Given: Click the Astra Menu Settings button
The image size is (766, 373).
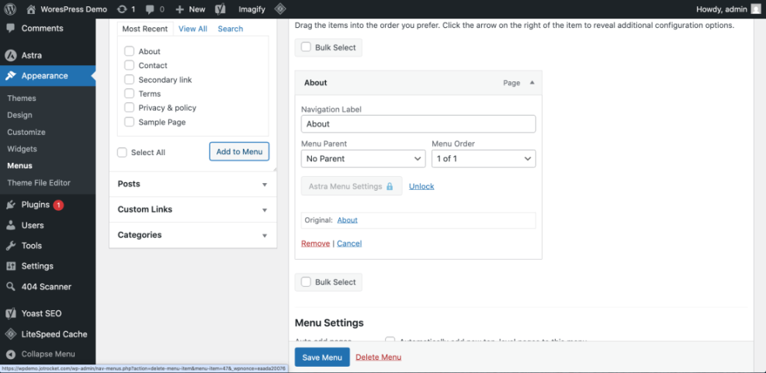Looking at the screenshot, I should pyautogui.click(x=352, y=186).
